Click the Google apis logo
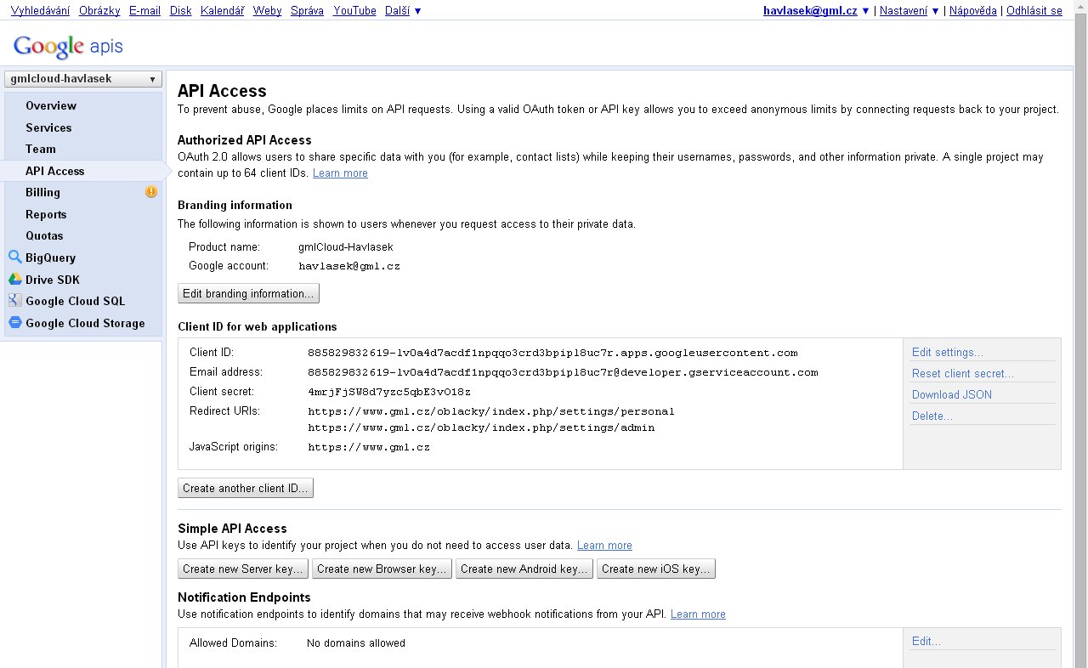Viewport: 1088px width, 668px height. pyautogui.click(x=68, y=46)
